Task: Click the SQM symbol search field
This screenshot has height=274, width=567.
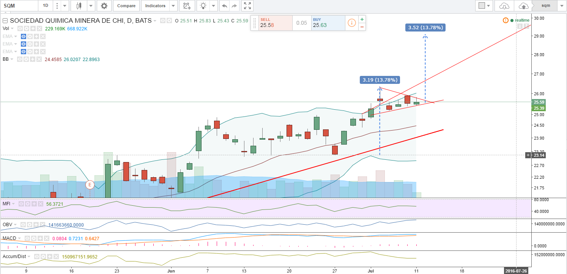Action: pos(19,6)
